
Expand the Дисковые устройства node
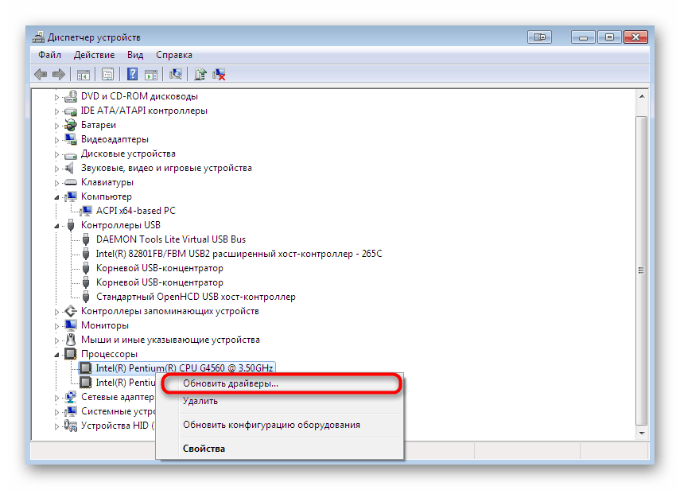pyautogui.click(x=56, y=154)
